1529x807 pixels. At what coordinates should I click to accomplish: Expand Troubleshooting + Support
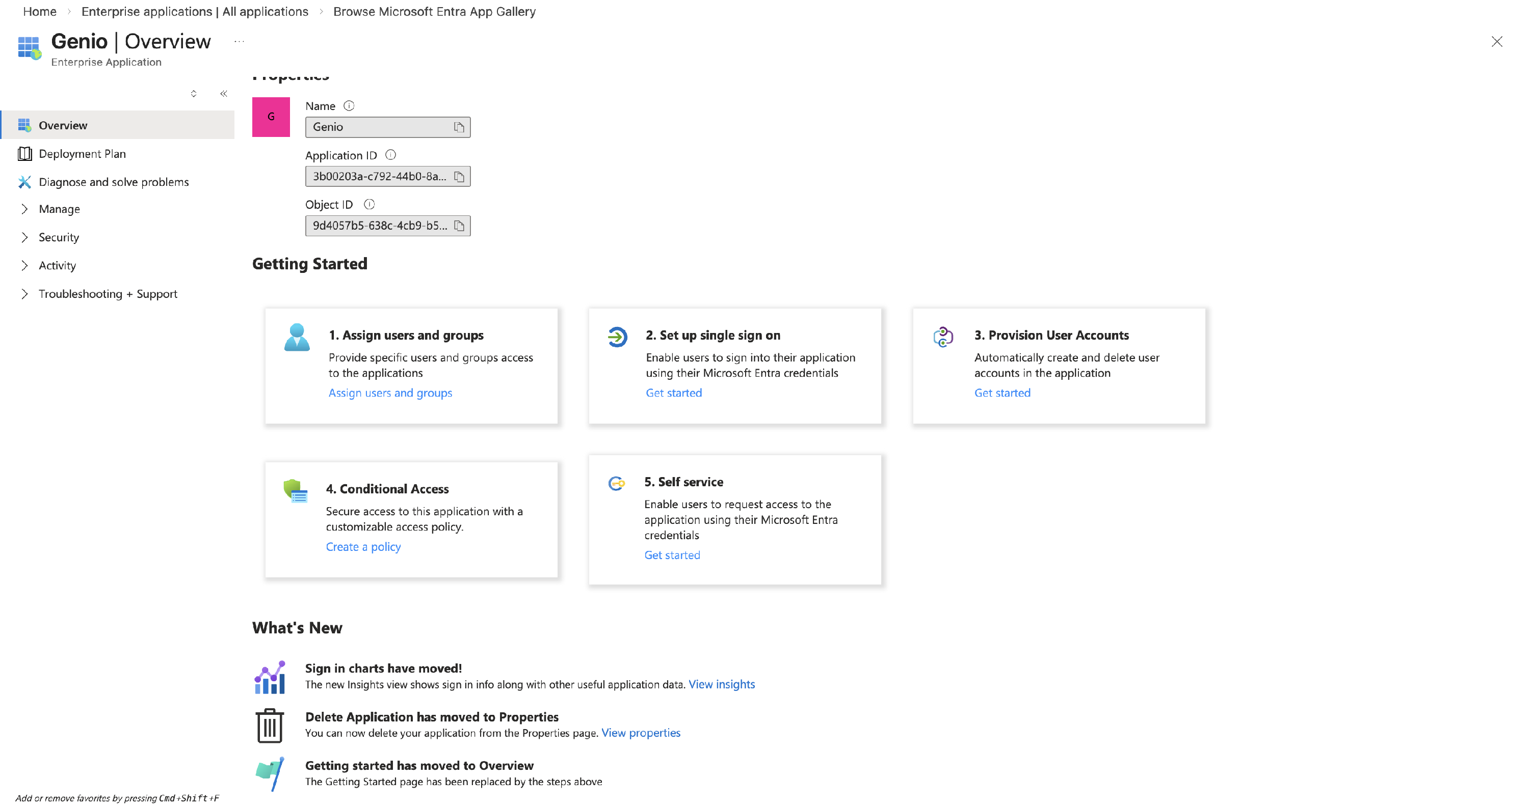click(108, 293)
